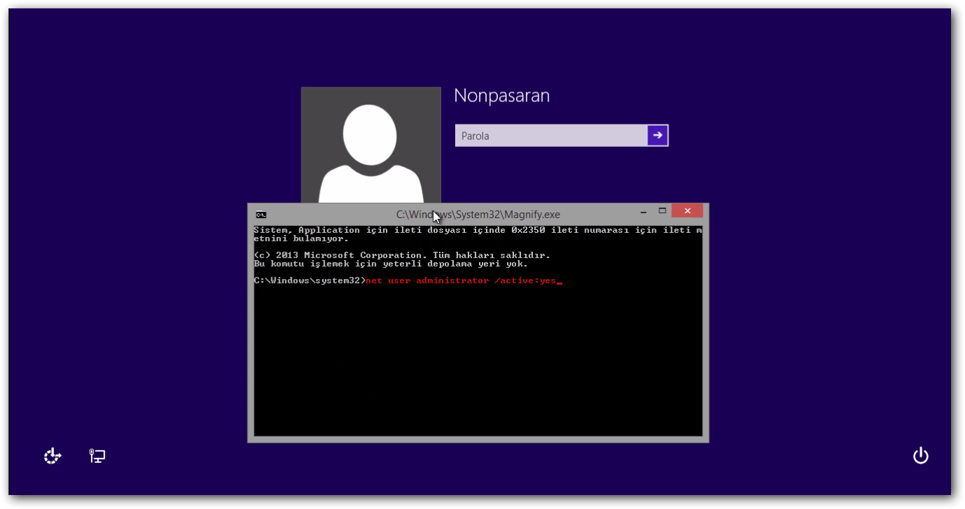
Task: Submit password with the arrow button
Action: tap(658, 136)
